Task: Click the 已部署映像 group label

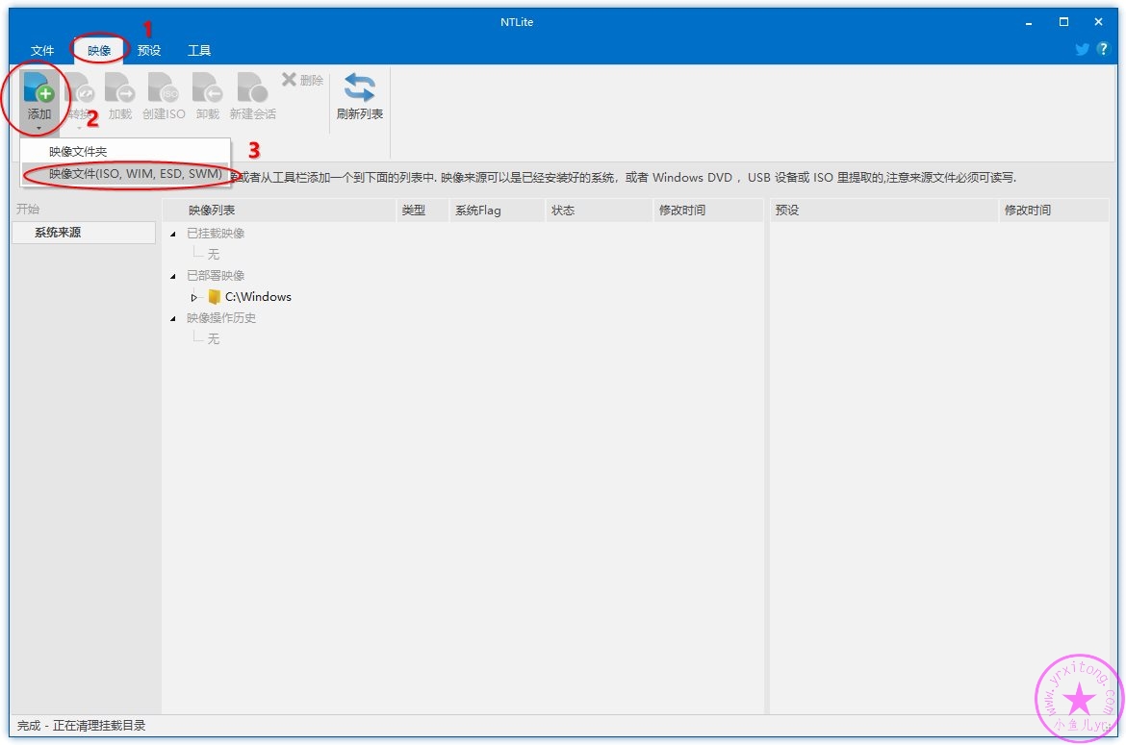Action: (x=216, y=276)
